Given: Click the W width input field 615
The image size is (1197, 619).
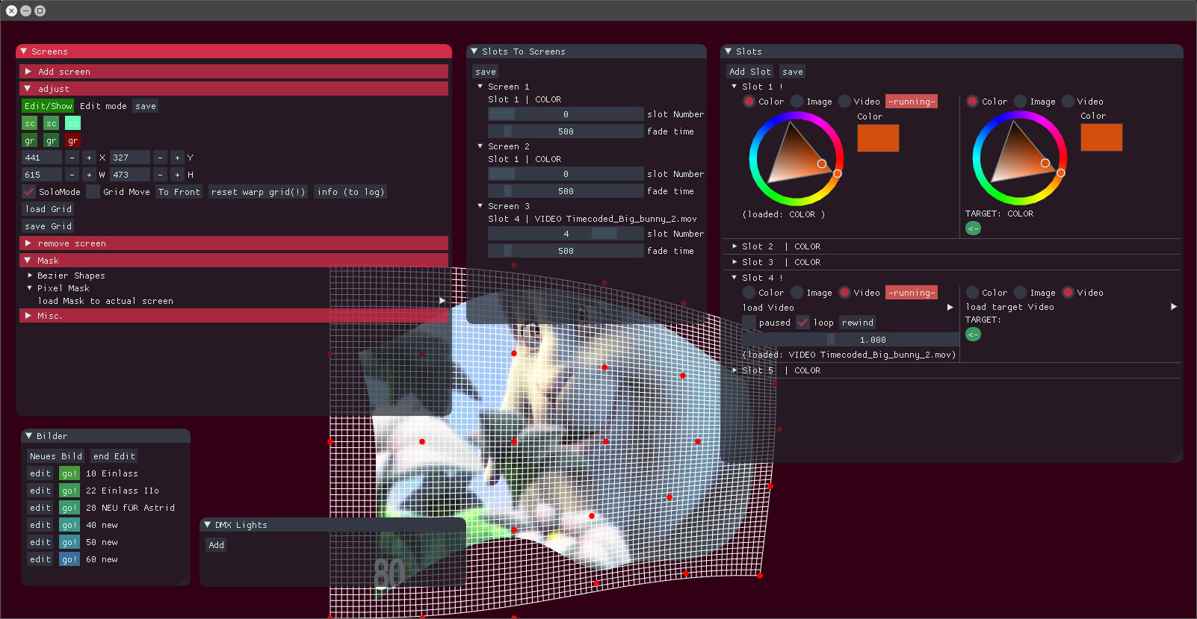Looking at the screenshot, I should pyautogui.click(x=42, y=175).
